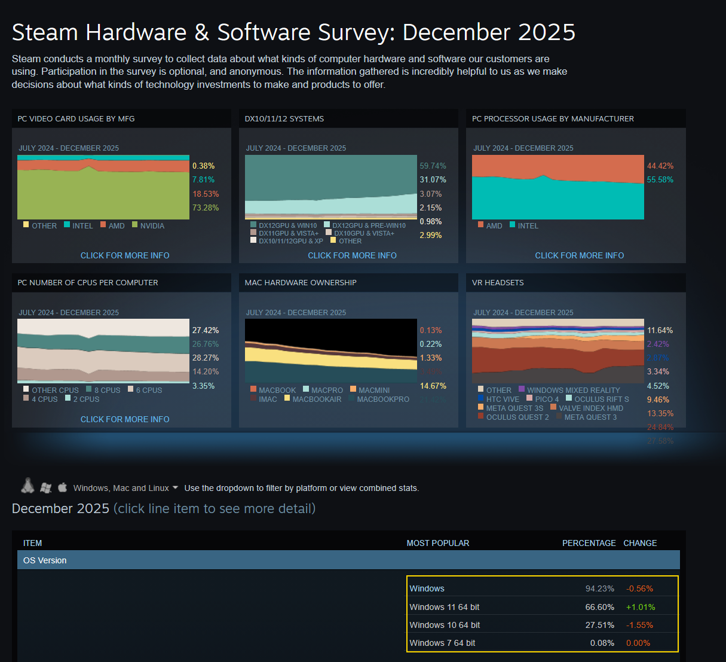The height and width of the screenshot is (662, 726).
Task: Select the 'Windows 7 64 bit' row
Action: (543, 642)
